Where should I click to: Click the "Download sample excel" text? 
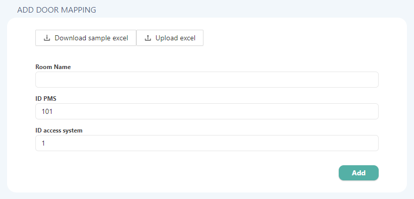tap(91, 38)
